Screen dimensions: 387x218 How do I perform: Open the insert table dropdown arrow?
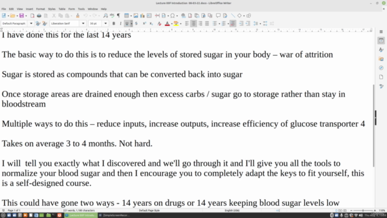[131, 16]
